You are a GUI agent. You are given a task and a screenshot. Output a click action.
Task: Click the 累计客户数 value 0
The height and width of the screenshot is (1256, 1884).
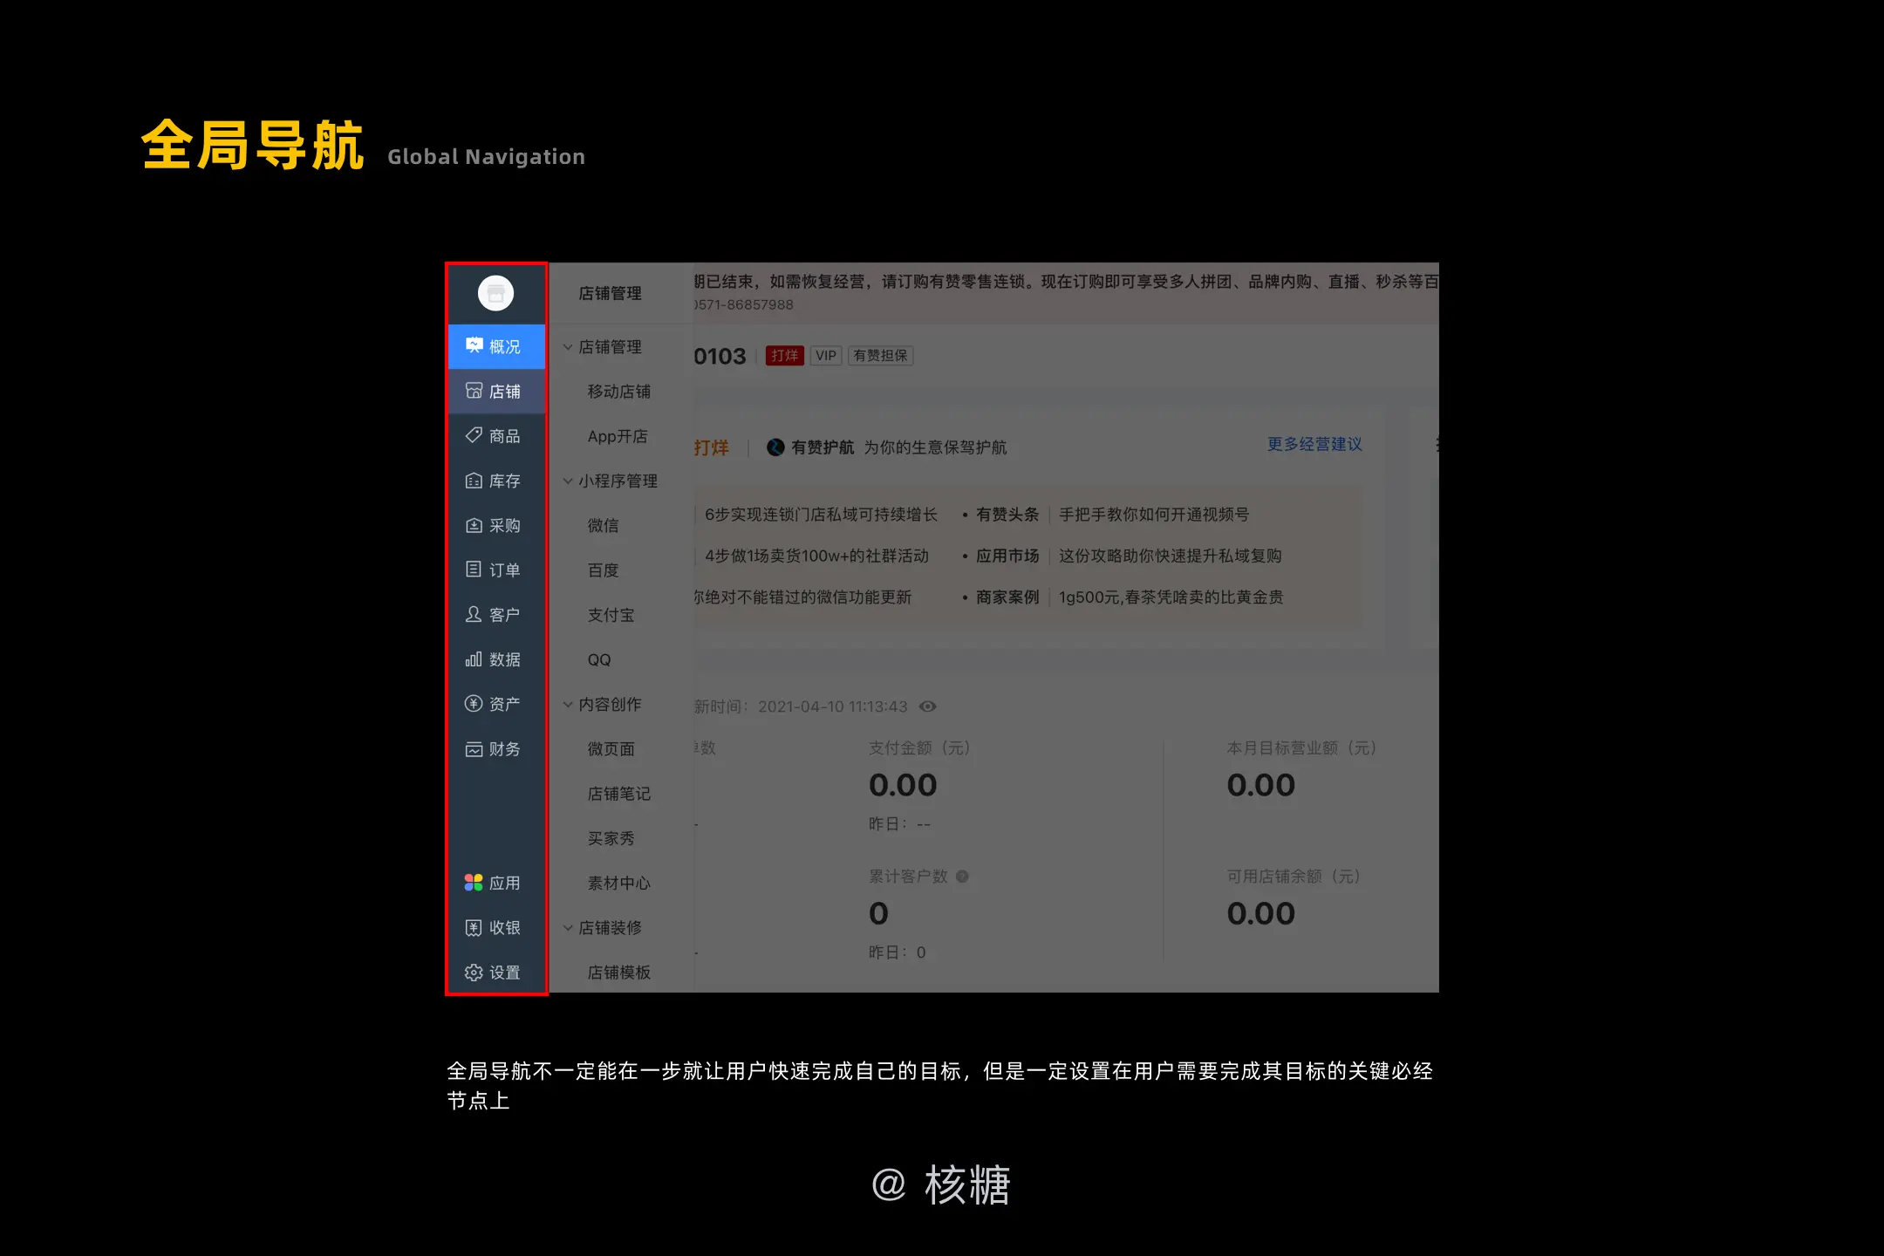coord(878,913)
